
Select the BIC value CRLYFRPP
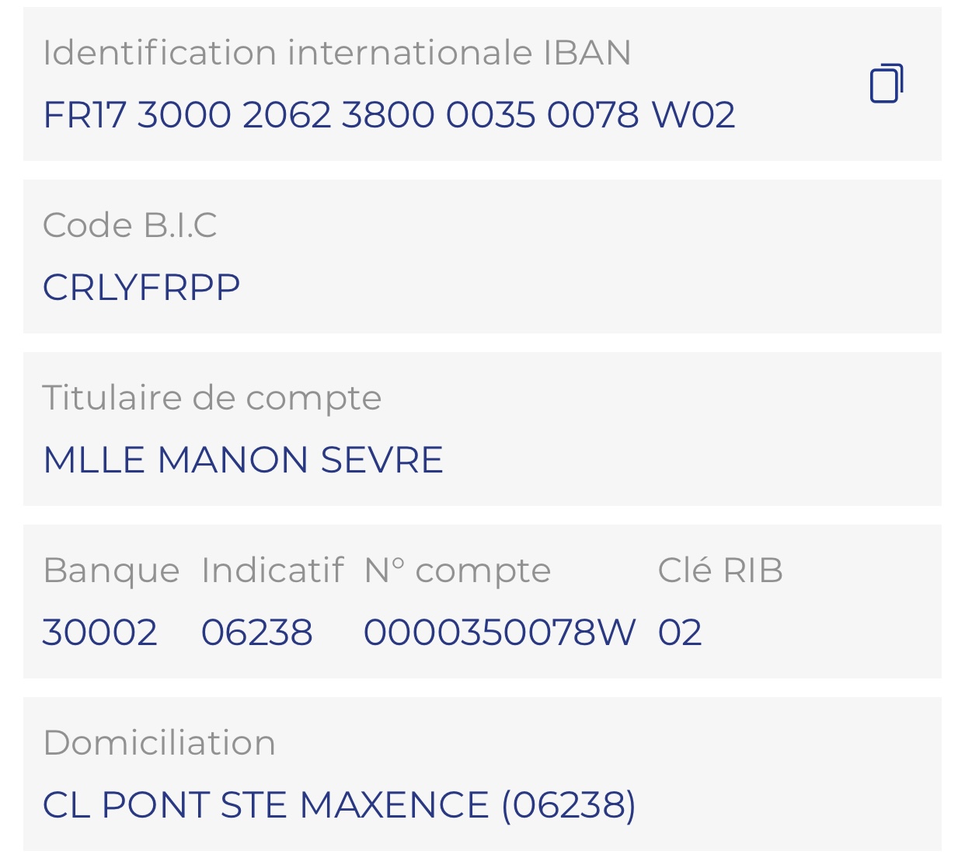point(141,288)
